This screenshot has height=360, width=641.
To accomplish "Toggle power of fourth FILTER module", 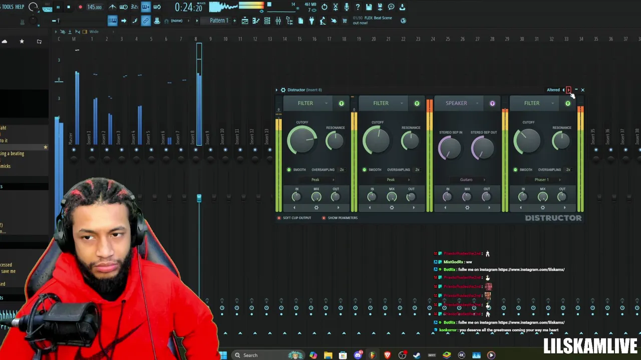I will [568, 103].
